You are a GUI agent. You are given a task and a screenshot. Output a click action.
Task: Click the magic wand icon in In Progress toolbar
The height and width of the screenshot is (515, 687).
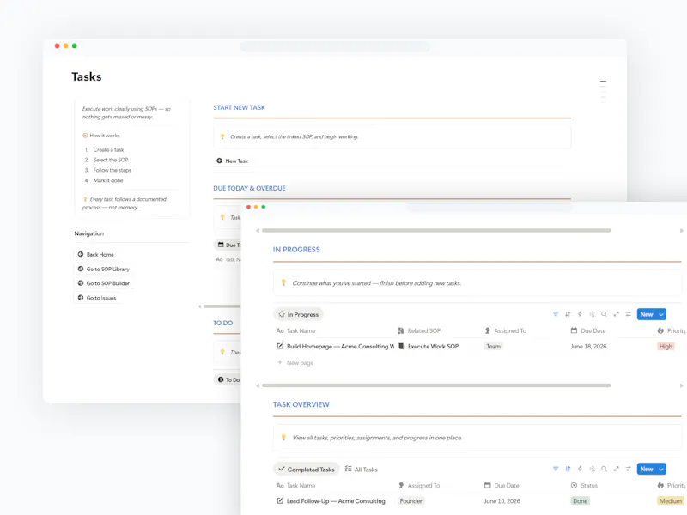pyautogui.click(x=592, y=314)
